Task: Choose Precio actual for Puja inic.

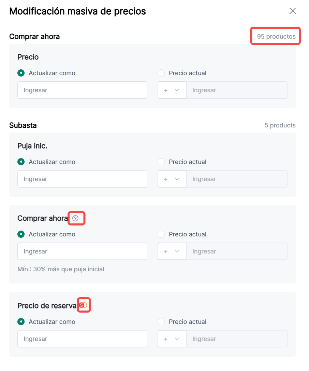Action: (161, 162)
